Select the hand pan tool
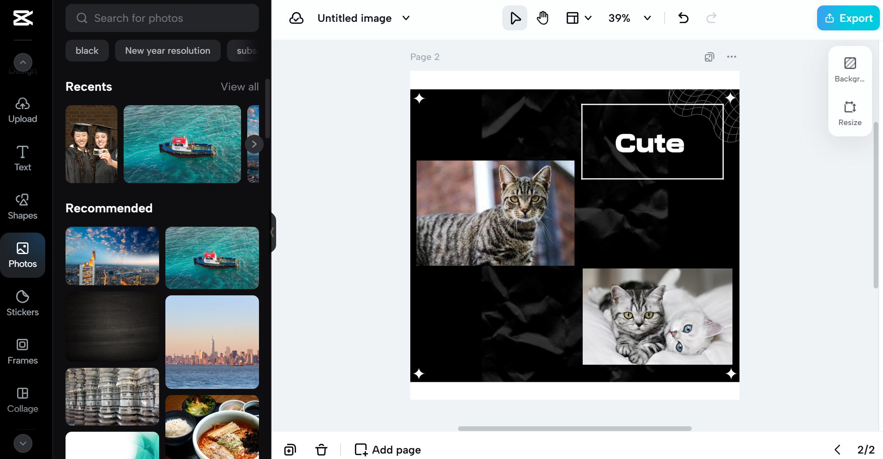This screenshot has width=883, height=459. (x=543, y=18)
